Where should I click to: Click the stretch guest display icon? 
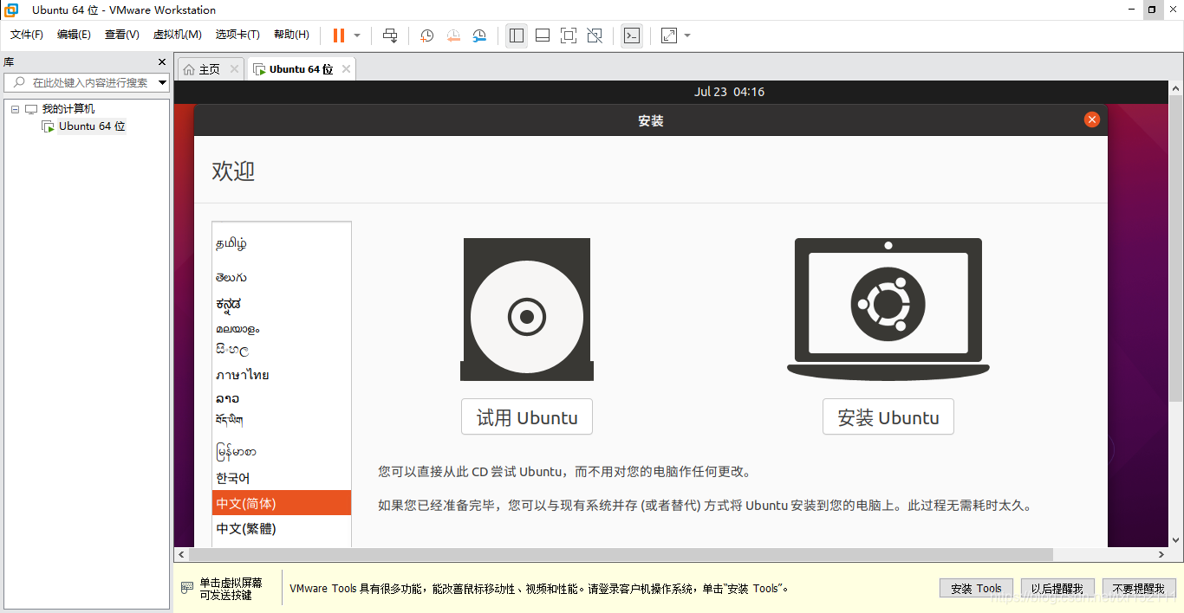(x=669, y=35)
